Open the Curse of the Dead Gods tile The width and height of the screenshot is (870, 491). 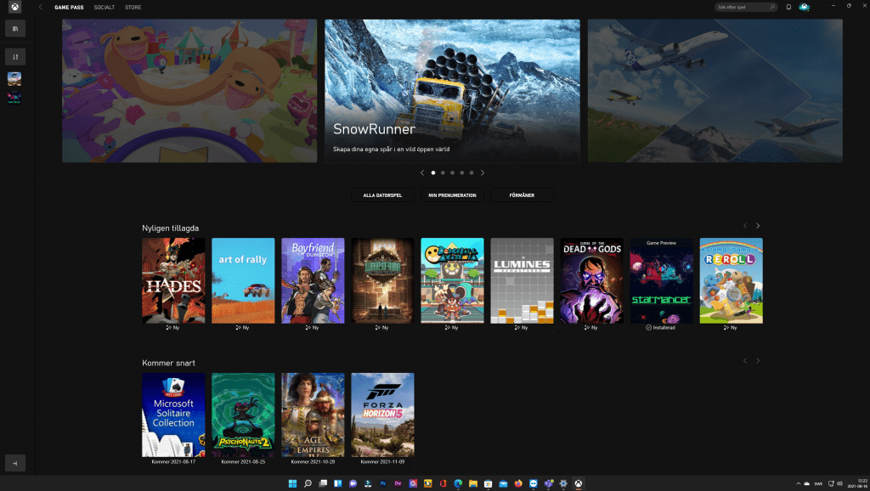point(591,280)
